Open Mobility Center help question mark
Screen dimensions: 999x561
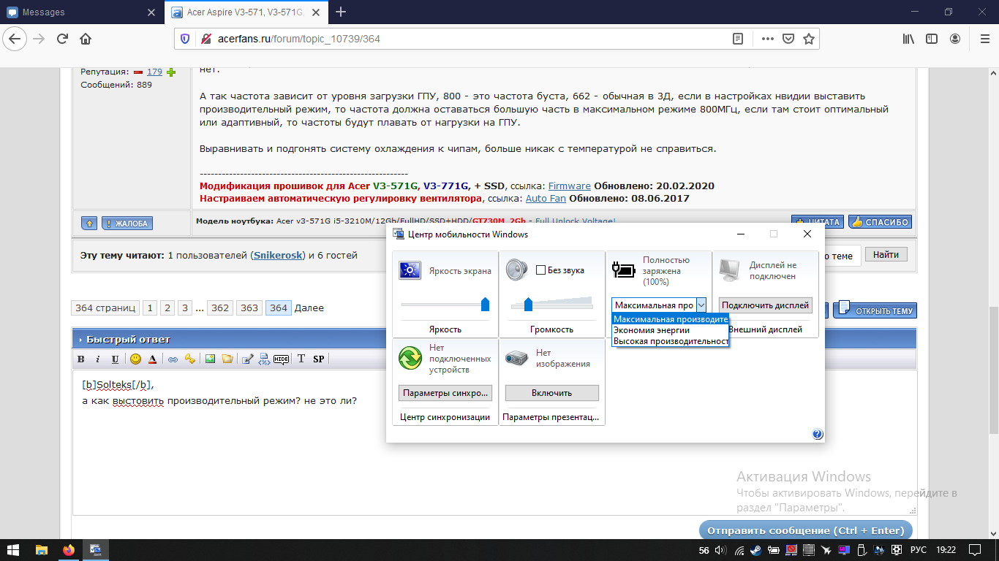(x=818, y=435)
